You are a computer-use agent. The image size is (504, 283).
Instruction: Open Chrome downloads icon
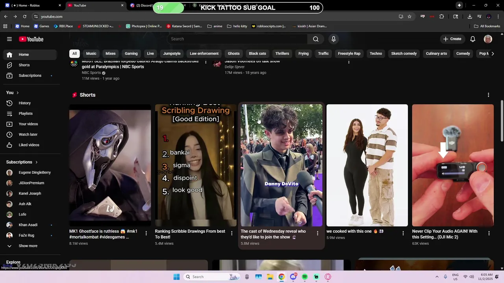pyautogui.click(x=470, y=17)
